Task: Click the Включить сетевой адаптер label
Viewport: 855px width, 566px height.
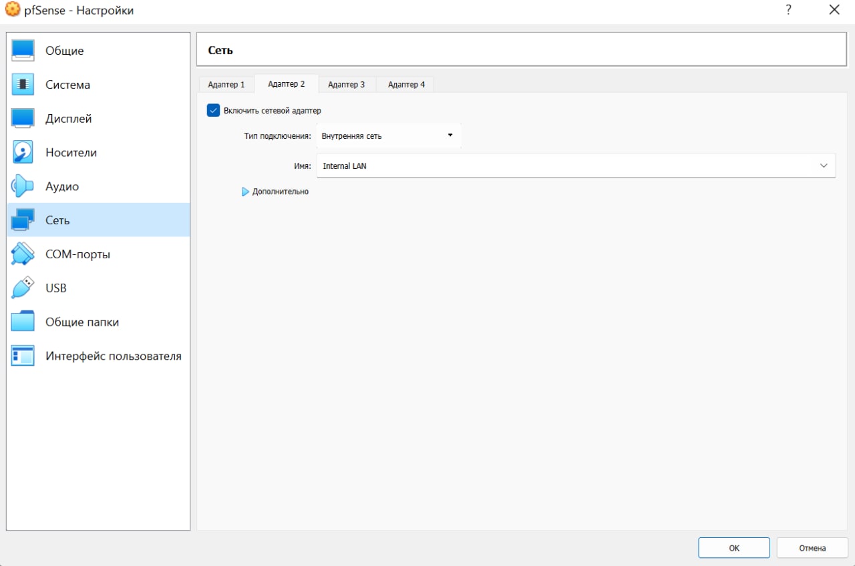Action: [x=273, y=111]
